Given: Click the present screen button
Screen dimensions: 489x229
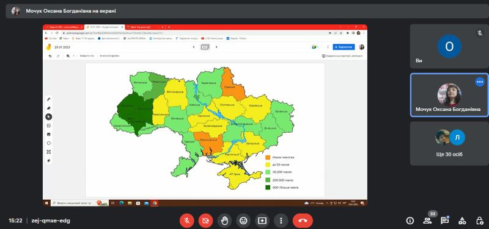Looking at the screenshot, I should tap(262, 220).
